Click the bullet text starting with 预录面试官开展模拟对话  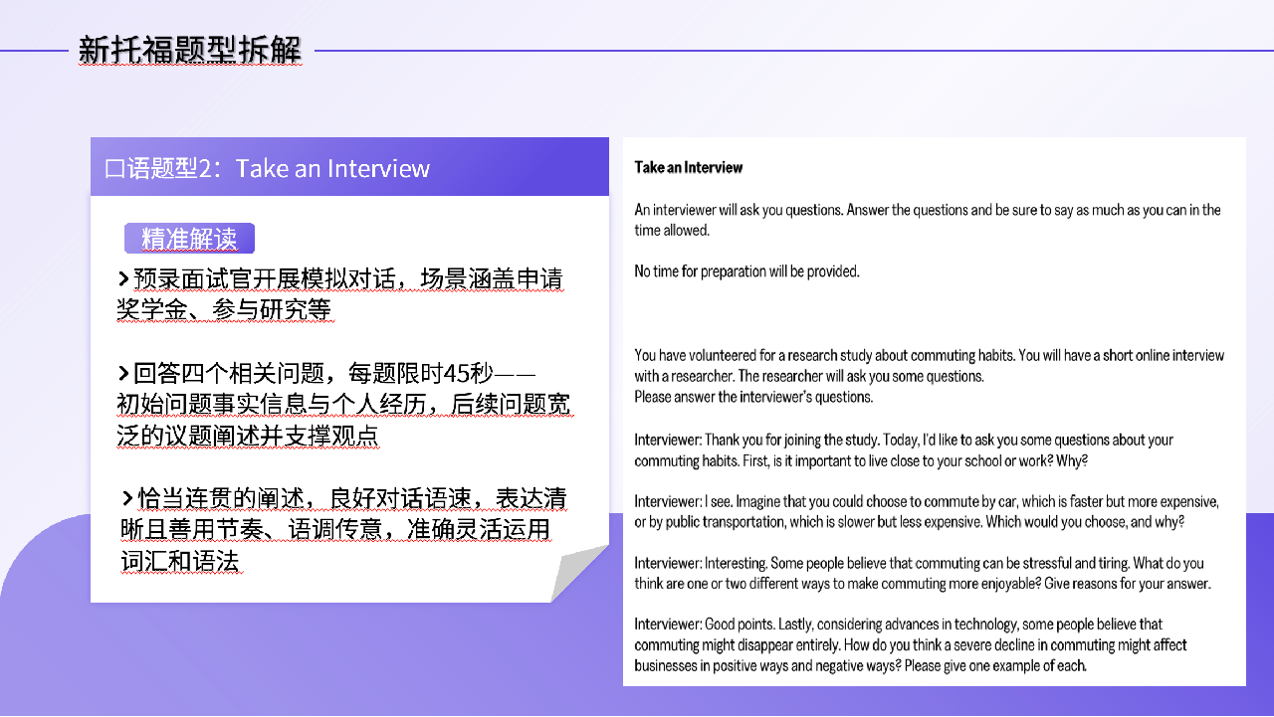(x=340, y=279)
